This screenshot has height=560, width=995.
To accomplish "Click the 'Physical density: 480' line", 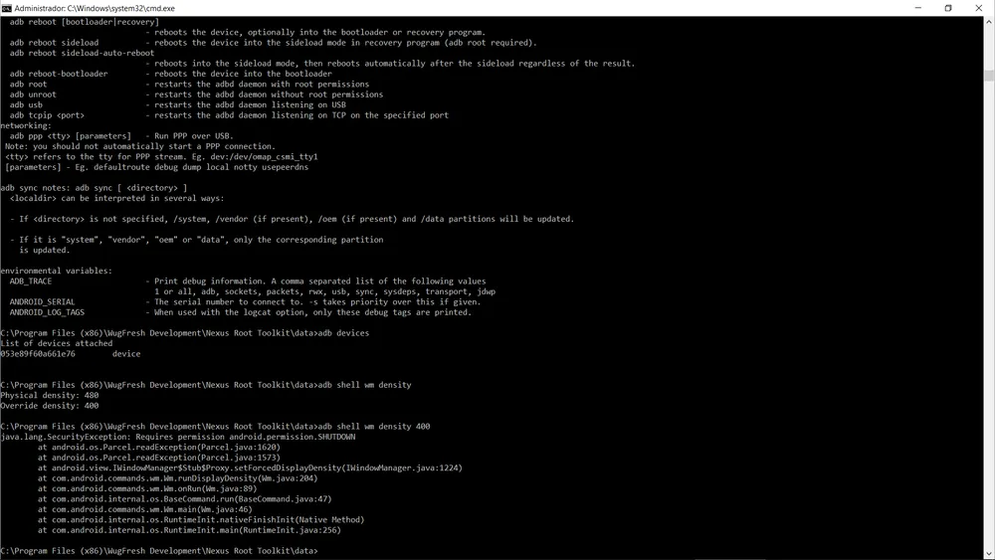I will [x=50, y=395].
